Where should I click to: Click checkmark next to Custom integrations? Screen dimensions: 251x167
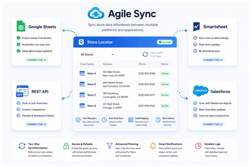18,109
